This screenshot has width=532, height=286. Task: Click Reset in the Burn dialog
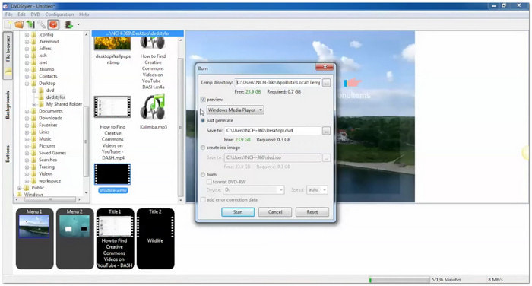(312, 212)
